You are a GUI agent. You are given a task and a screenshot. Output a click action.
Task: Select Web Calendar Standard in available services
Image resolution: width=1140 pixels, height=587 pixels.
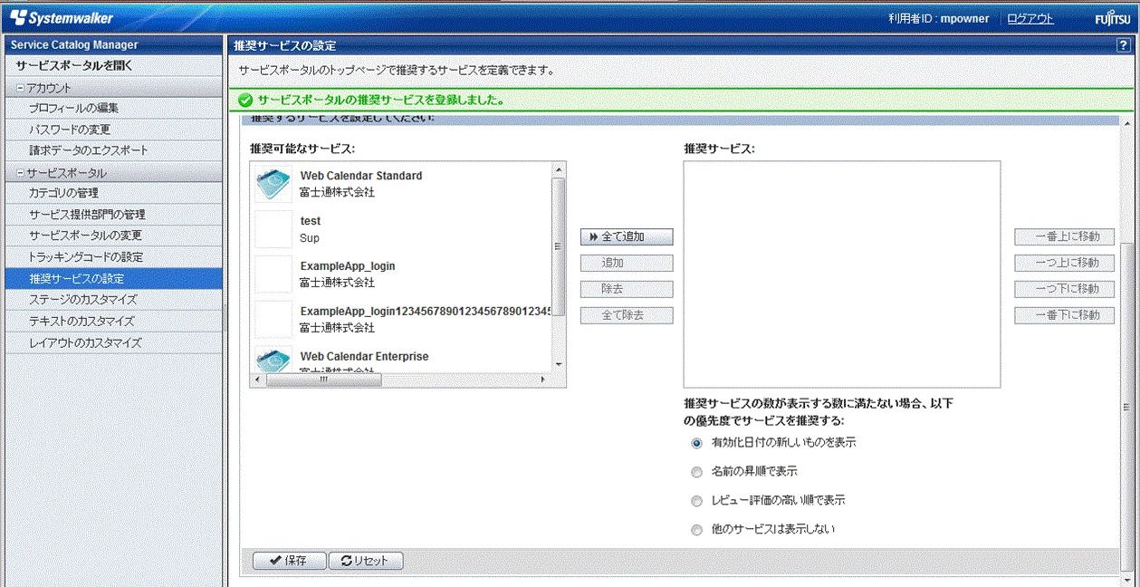click(401, 184)
